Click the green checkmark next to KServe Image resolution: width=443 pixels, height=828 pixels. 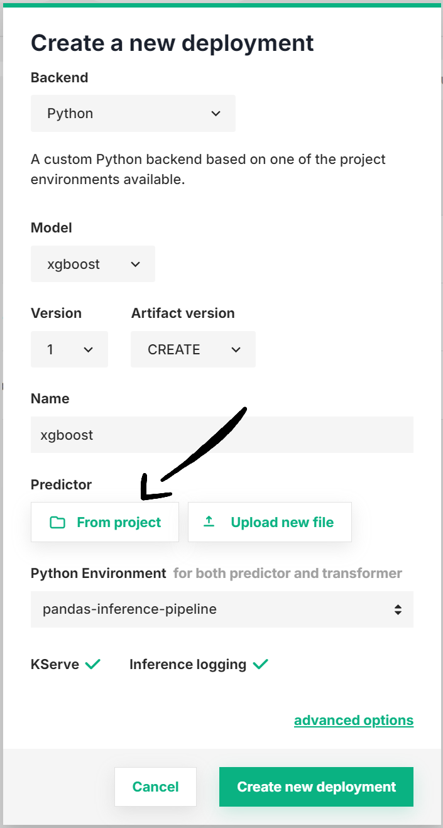[x=93, y=663]
